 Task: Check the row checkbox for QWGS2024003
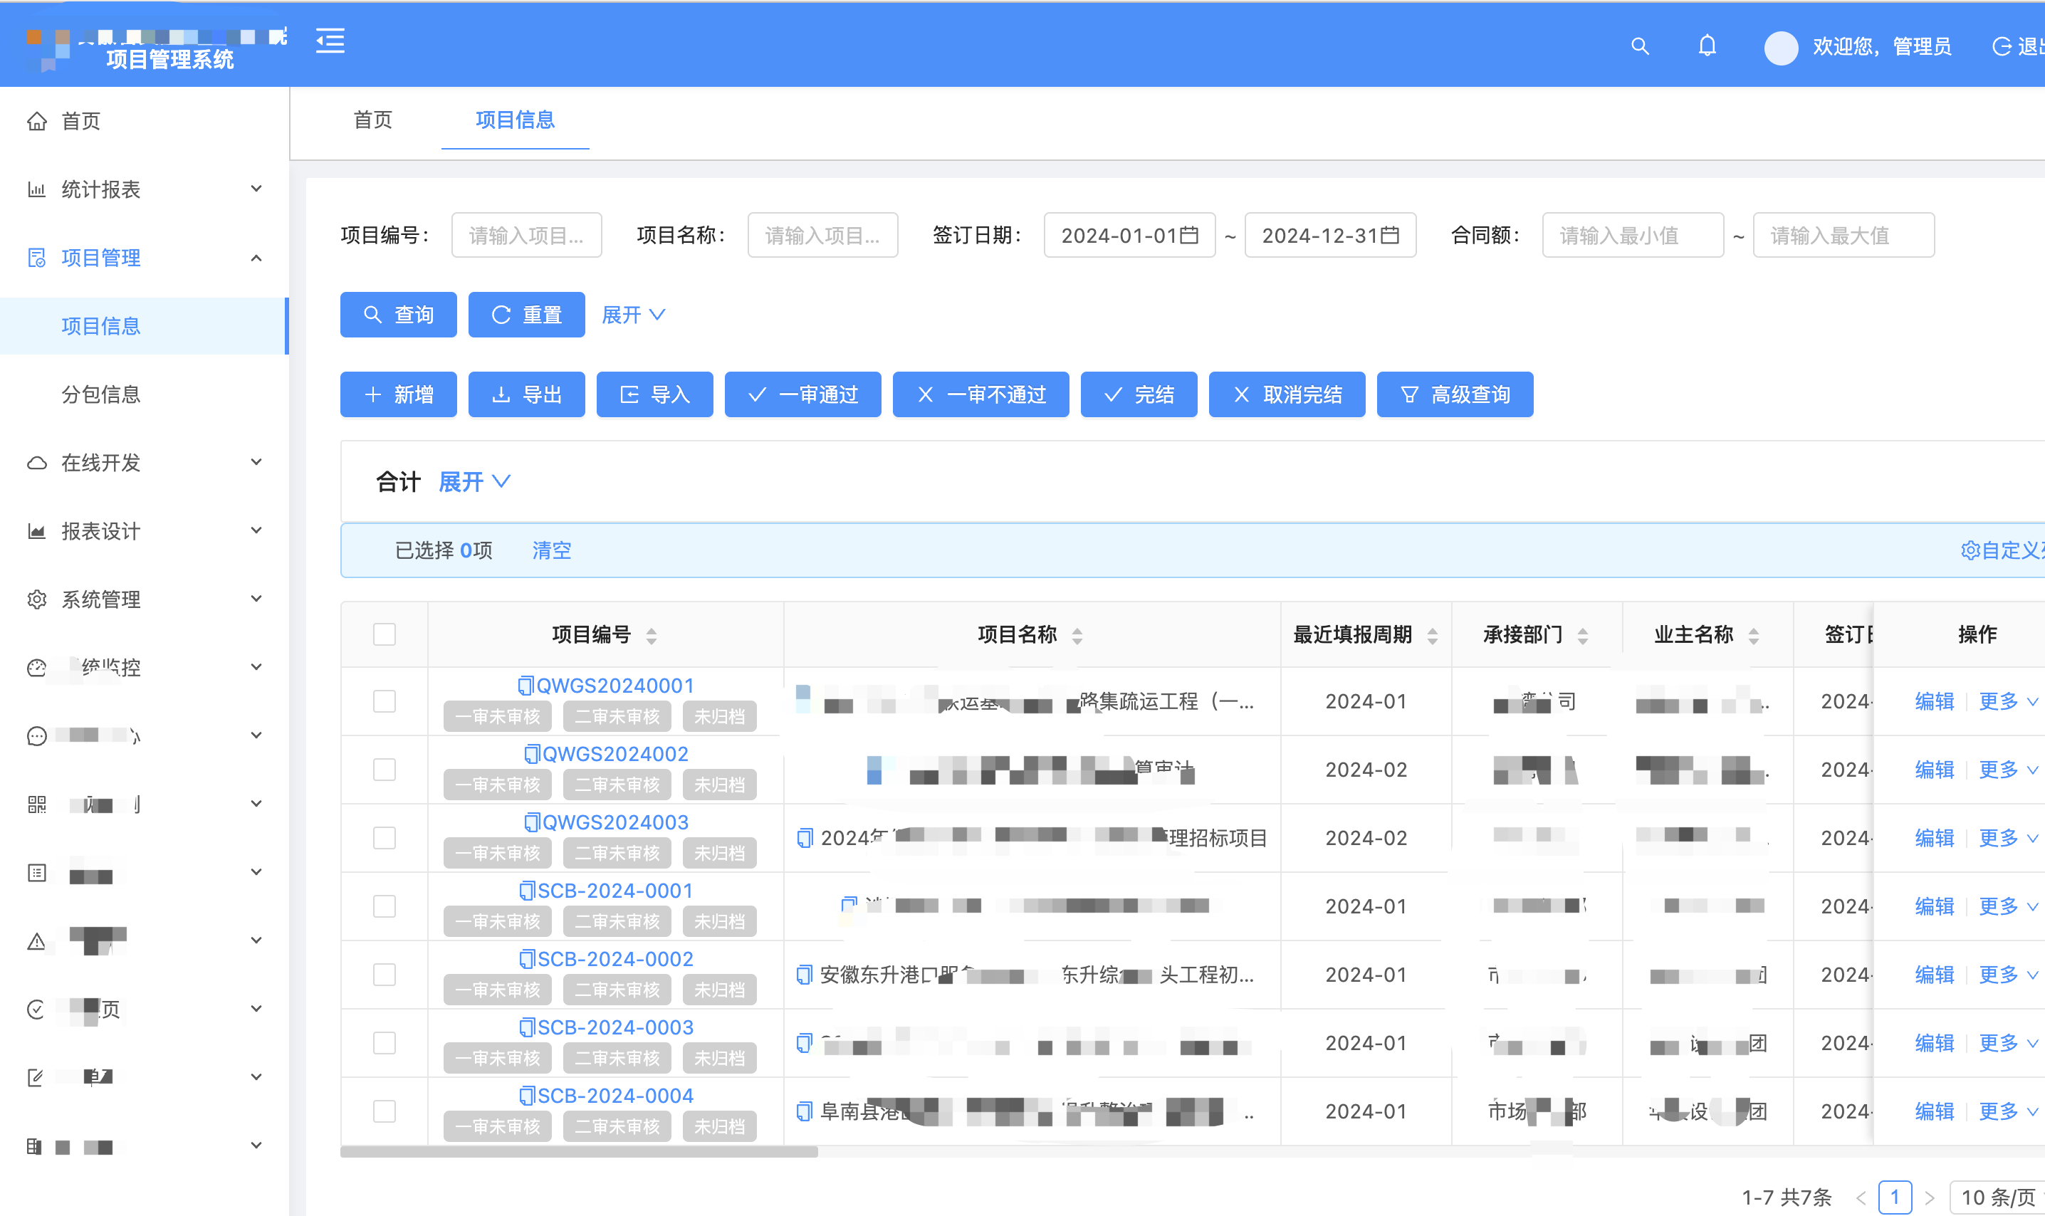(385, 837)
